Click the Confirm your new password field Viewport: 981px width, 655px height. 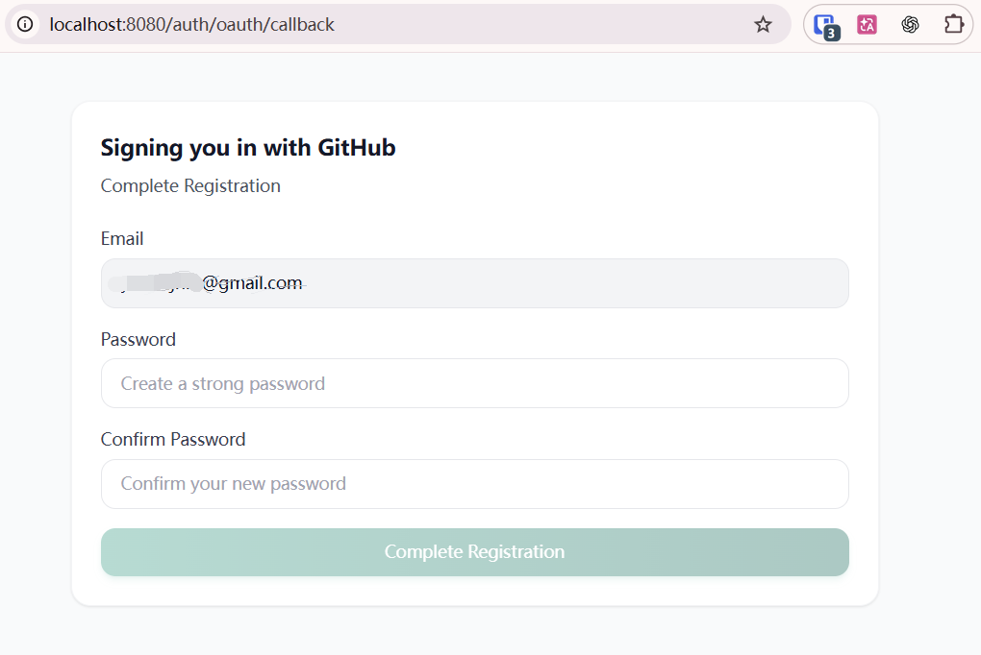(x=475, y=484)
